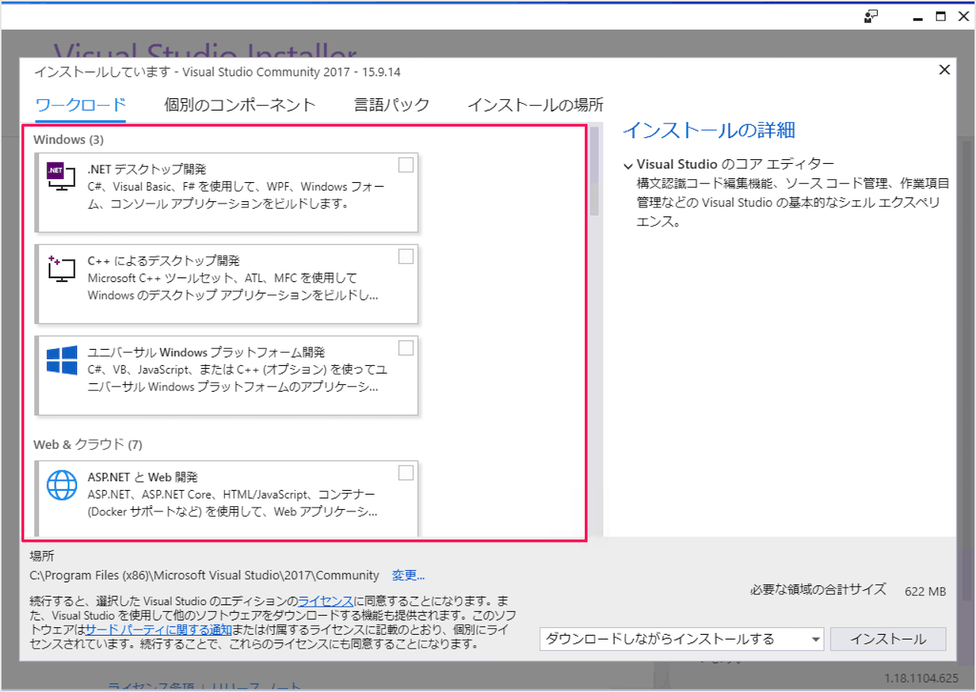Click the .NET desktop development workload icon
Viewport: 976px width, 692px height.
pyautogui.click(x=62, y=177)
